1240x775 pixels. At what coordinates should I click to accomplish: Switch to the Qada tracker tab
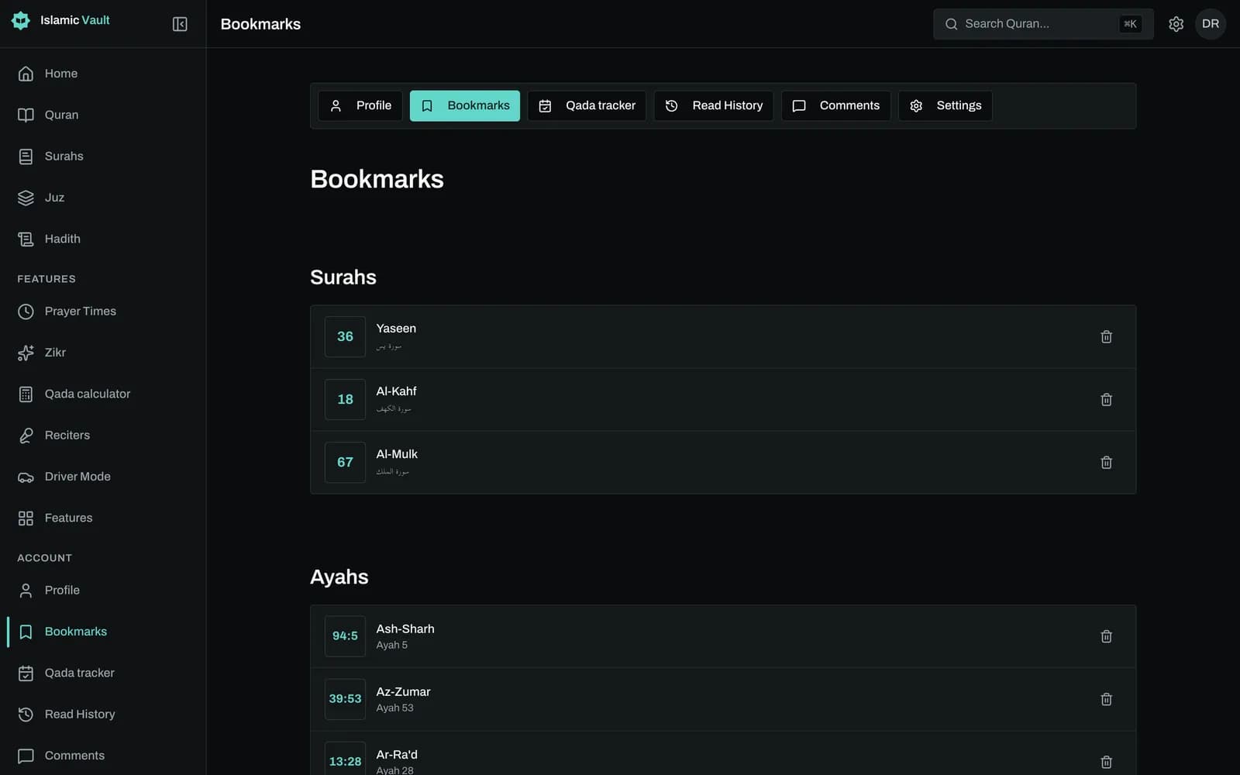[x=587, y=105]
